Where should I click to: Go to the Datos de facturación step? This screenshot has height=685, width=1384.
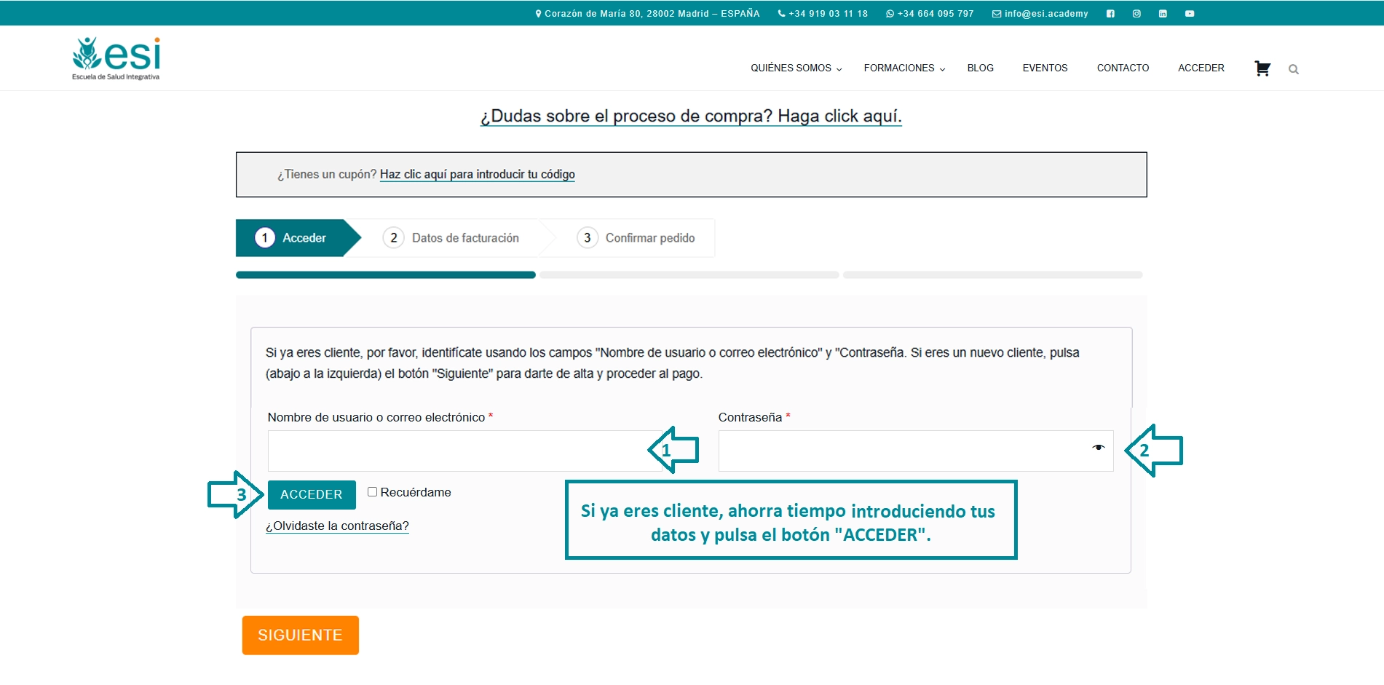click(x=451, y=238)
